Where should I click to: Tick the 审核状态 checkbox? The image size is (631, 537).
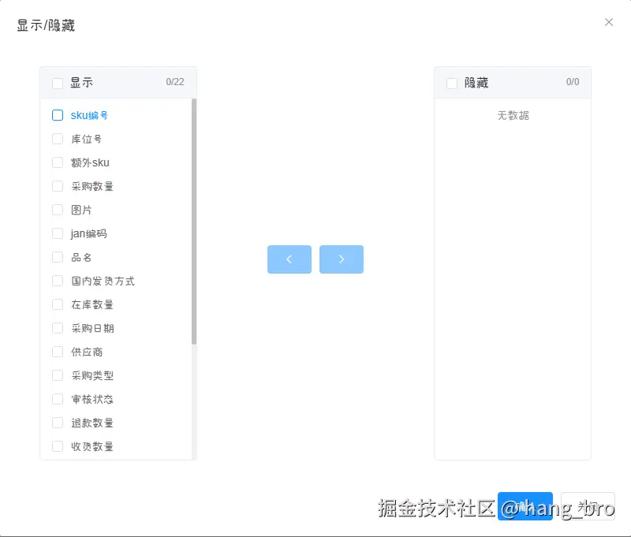(58, 399)
